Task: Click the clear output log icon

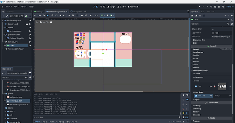Action: click(x=183, y=95)
